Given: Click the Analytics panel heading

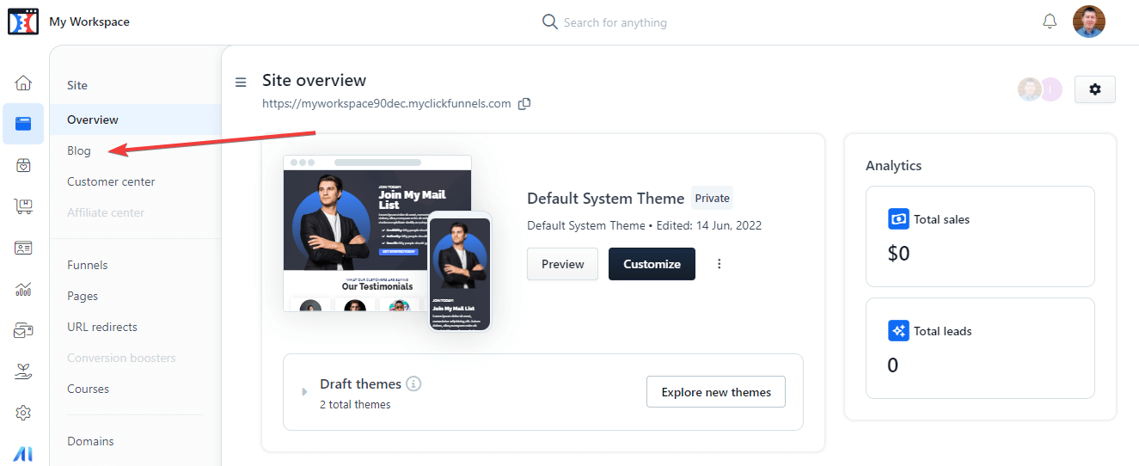Looking at the screenshot, I should click(894, 165).
